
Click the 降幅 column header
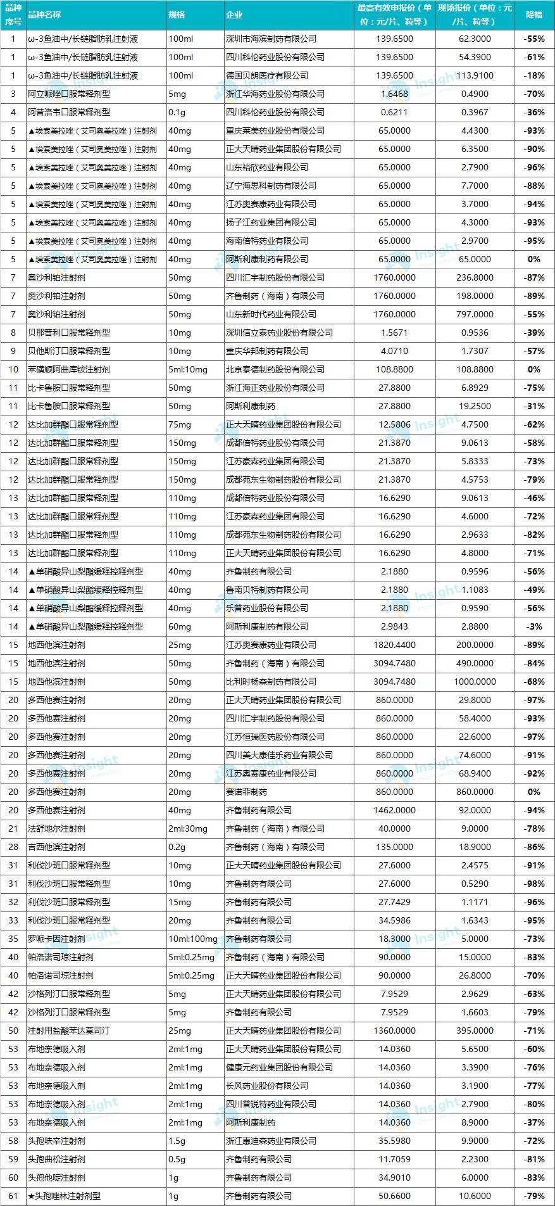534,15
